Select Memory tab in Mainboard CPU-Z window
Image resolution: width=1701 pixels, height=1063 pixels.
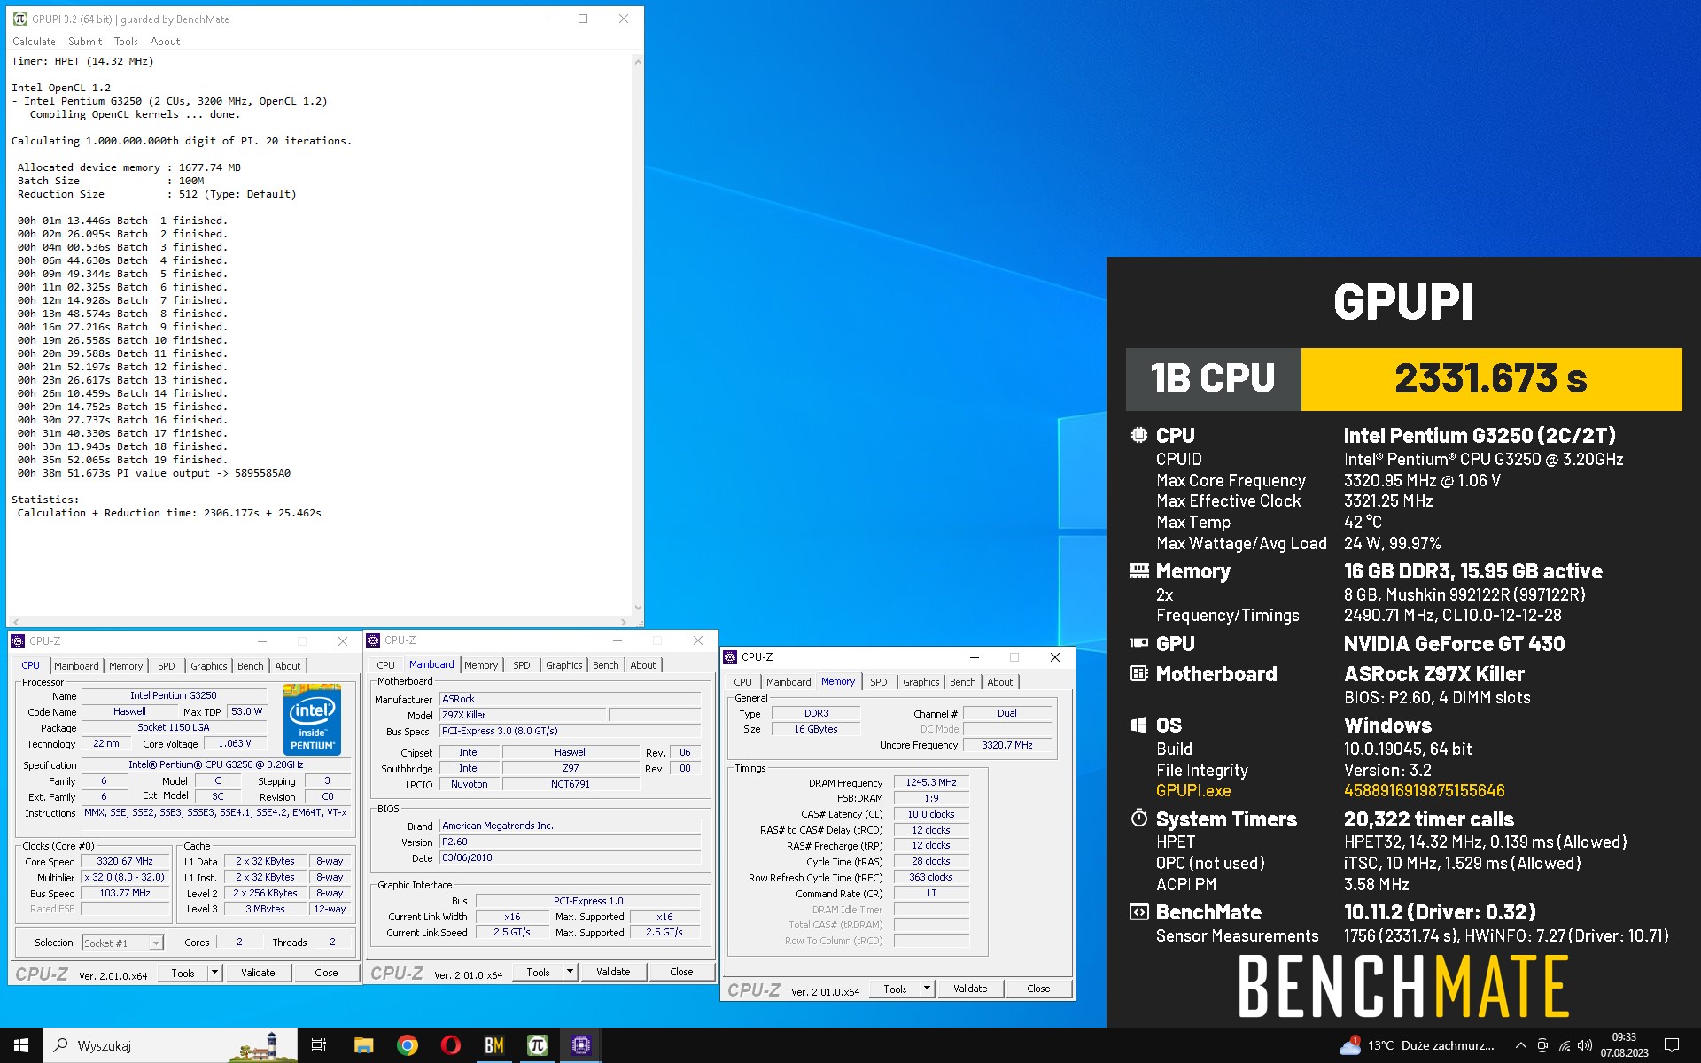(481, 665)
